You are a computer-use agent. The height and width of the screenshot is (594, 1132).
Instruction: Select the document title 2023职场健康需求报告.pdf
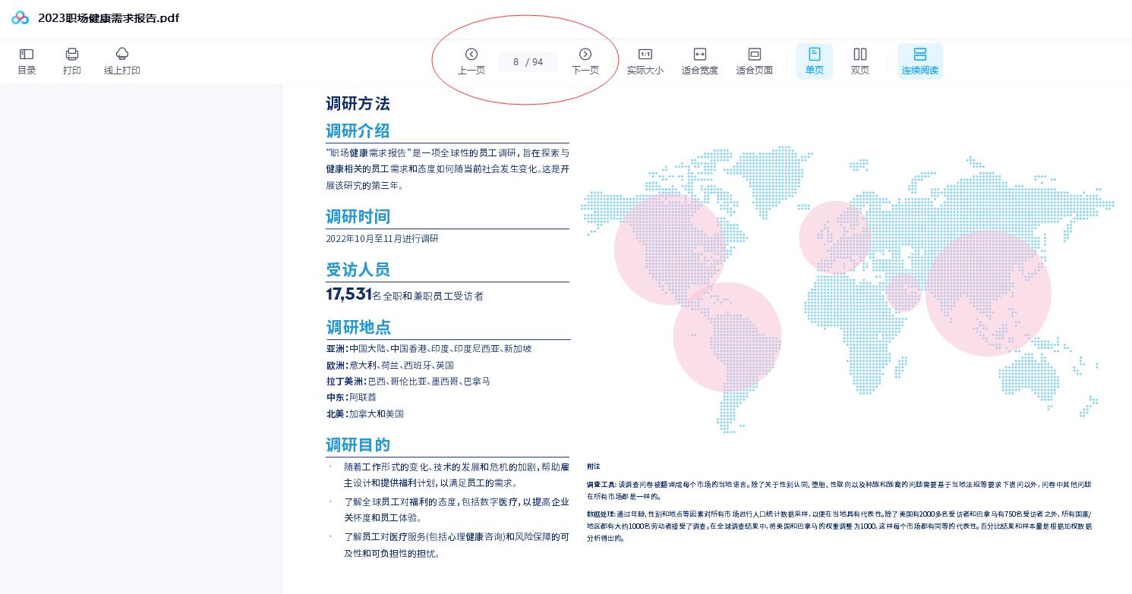click(x=108, y=17)
